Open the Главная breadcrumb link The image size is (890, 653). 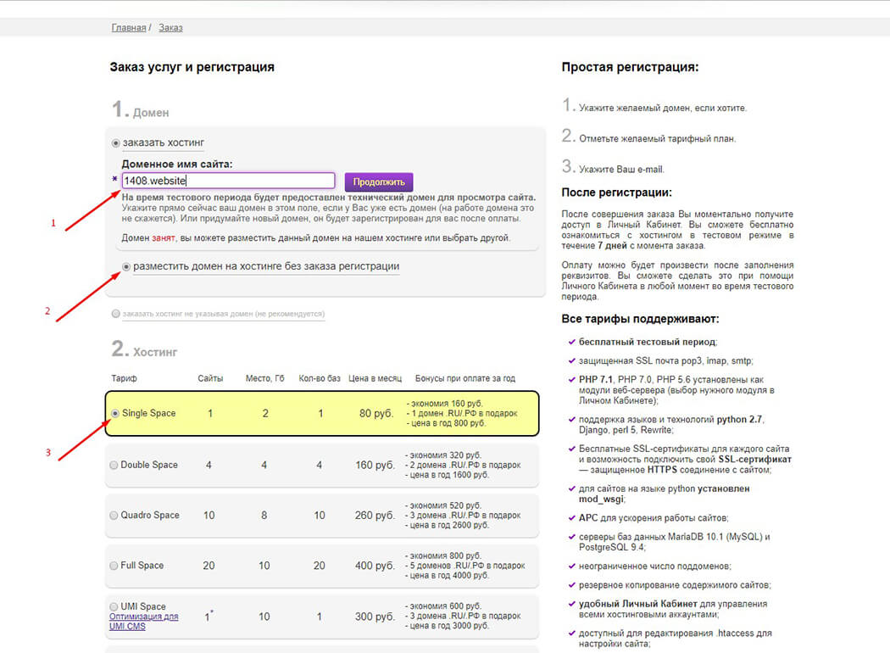coord(128,27)
